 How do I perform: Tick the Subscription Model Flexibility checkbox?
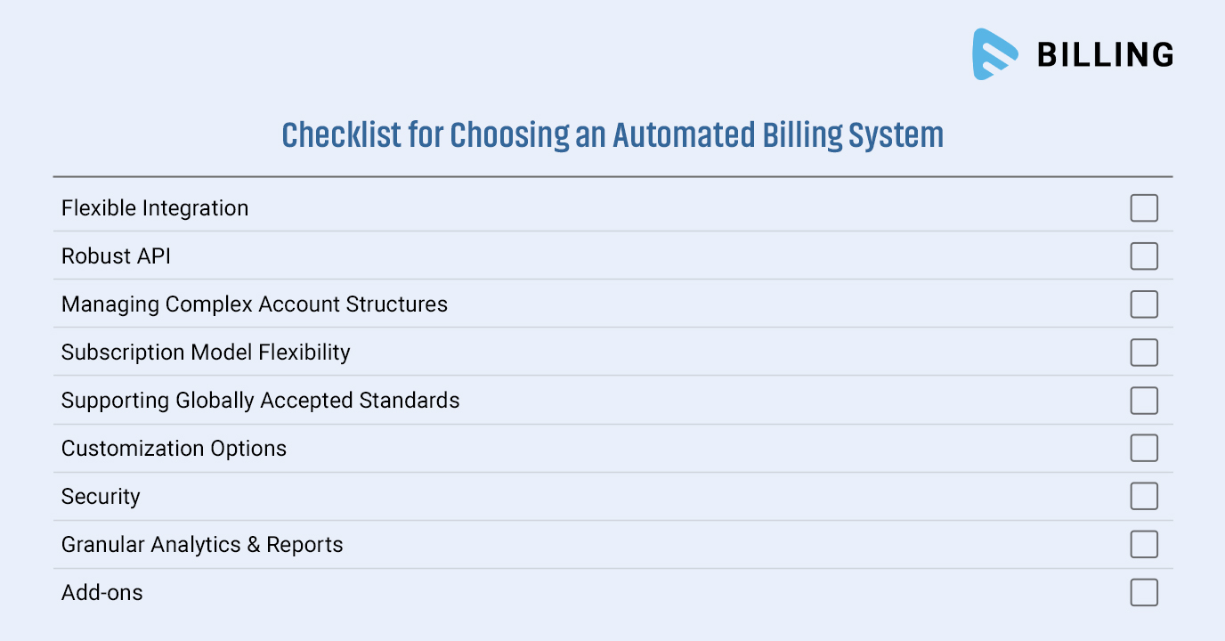1144,353
